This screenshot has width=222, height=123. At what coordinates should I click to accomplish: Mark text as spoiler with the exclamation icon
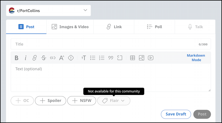click(71, 58)
